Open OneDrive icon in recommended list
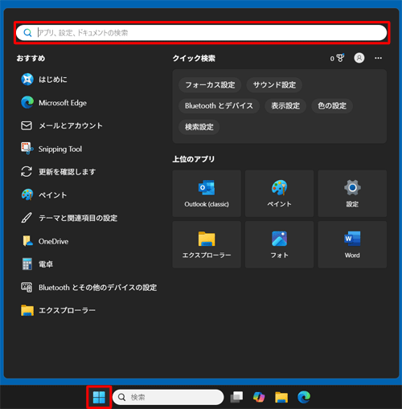402x409 pixels. [x=27, y=241]
